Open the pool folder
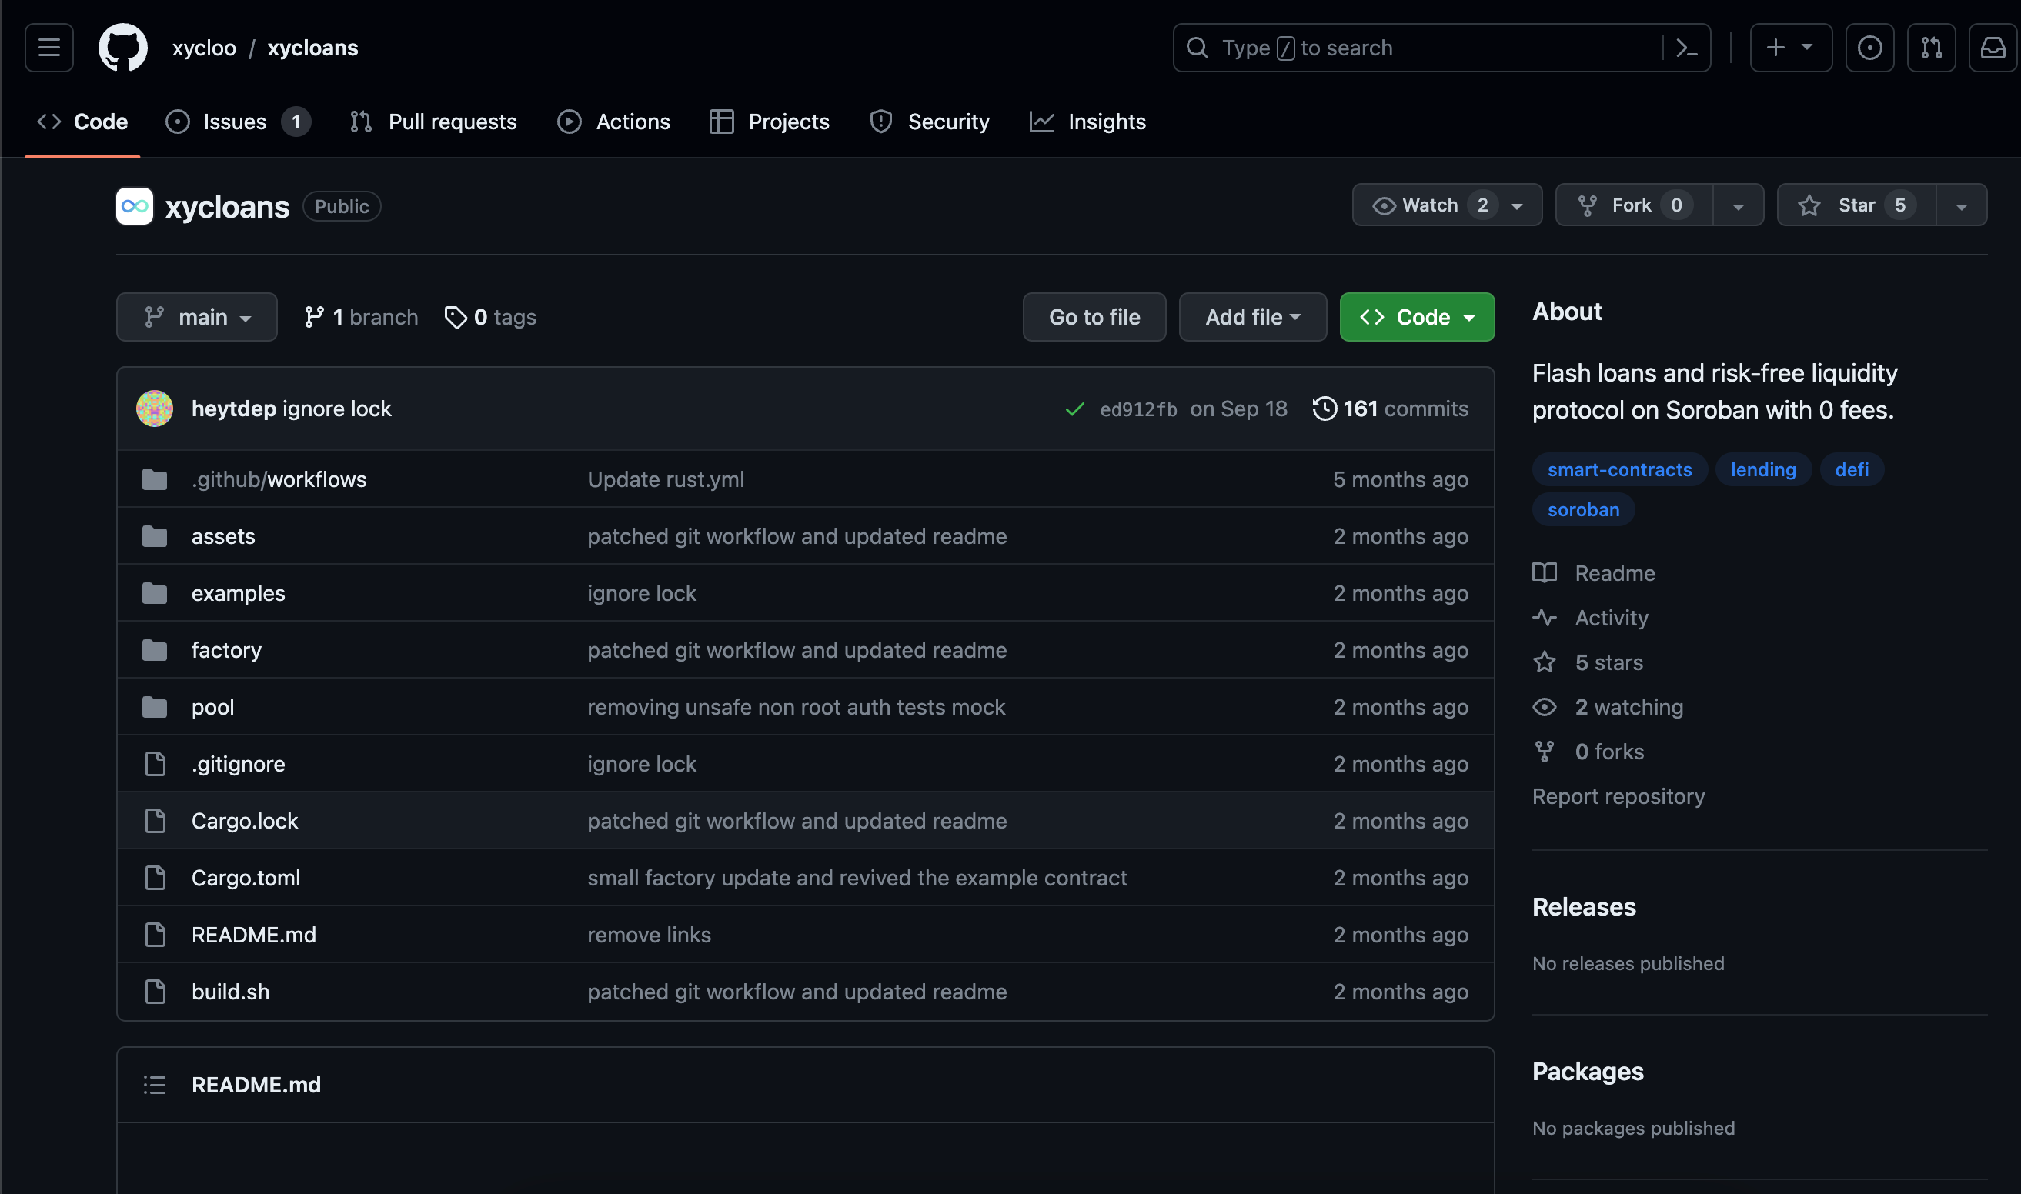The image size is (2021, 1194). click(212, 706)
